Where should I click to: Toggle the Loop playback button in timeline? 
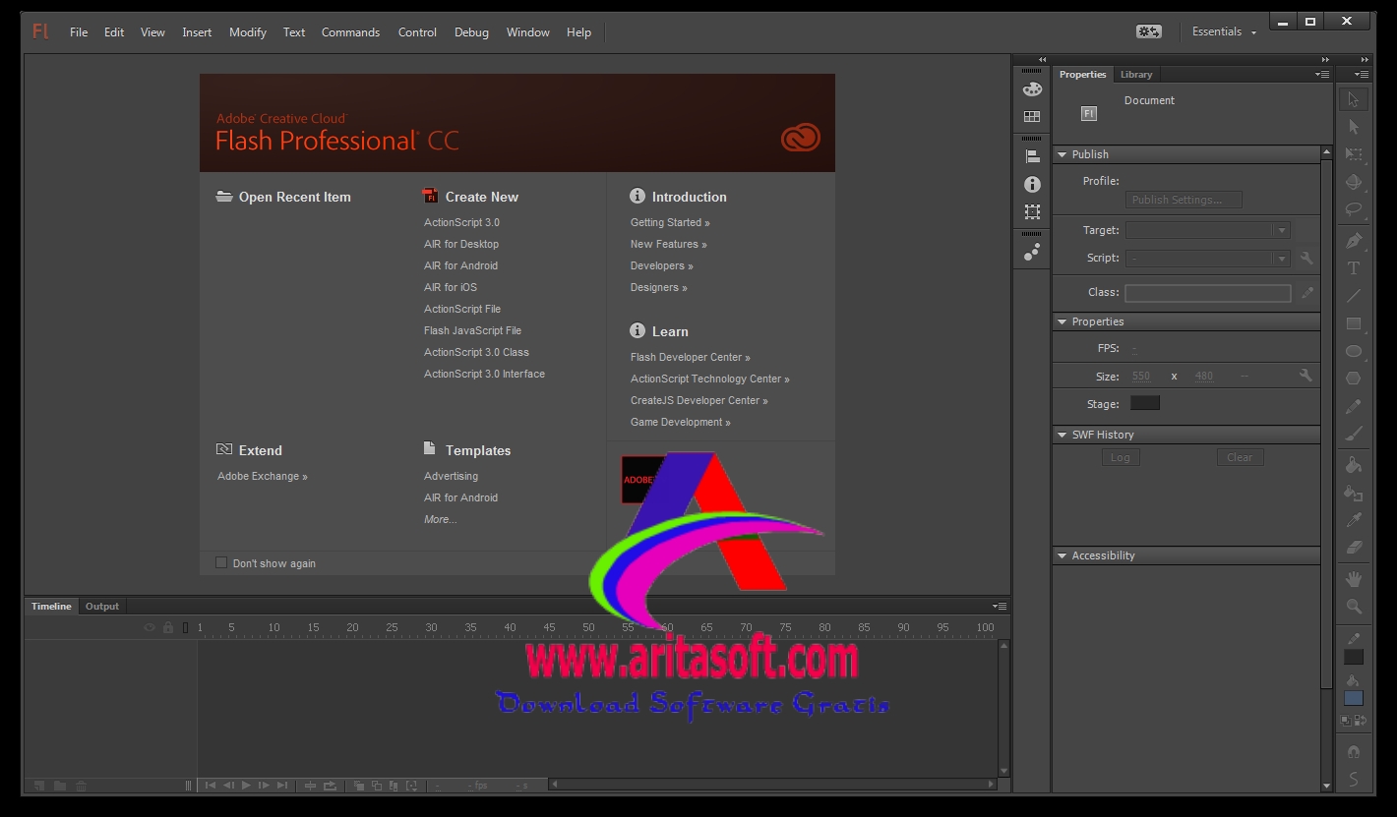(330, 786)
